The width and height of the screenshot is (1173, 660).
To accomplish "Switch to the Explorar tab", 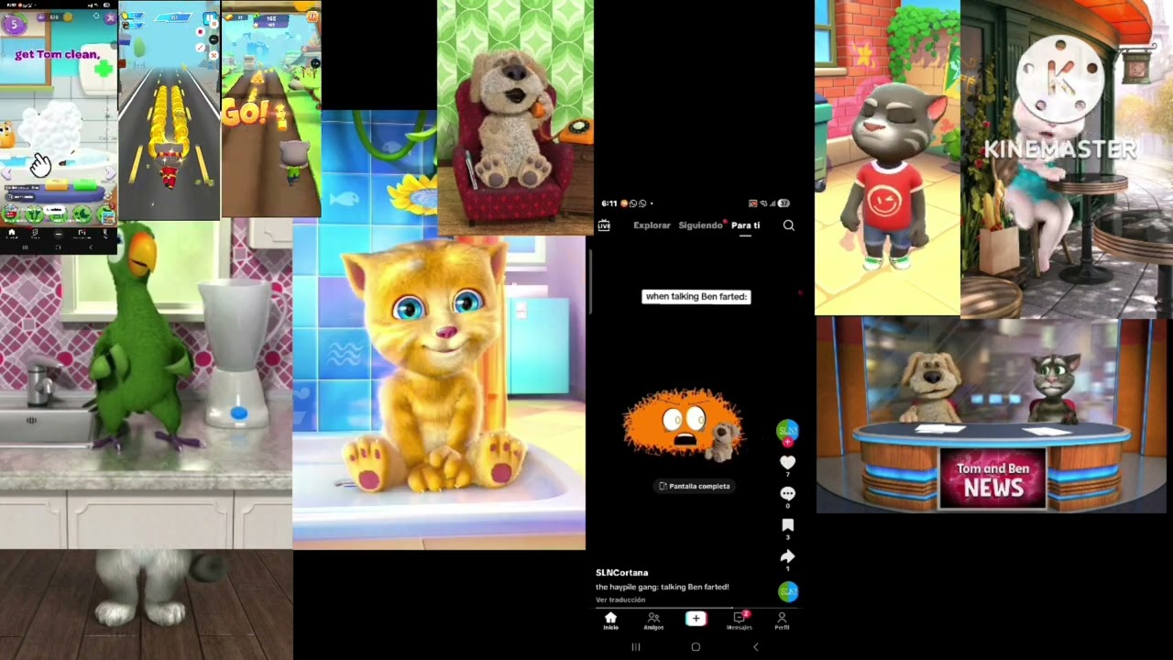I will pos(652,225).
